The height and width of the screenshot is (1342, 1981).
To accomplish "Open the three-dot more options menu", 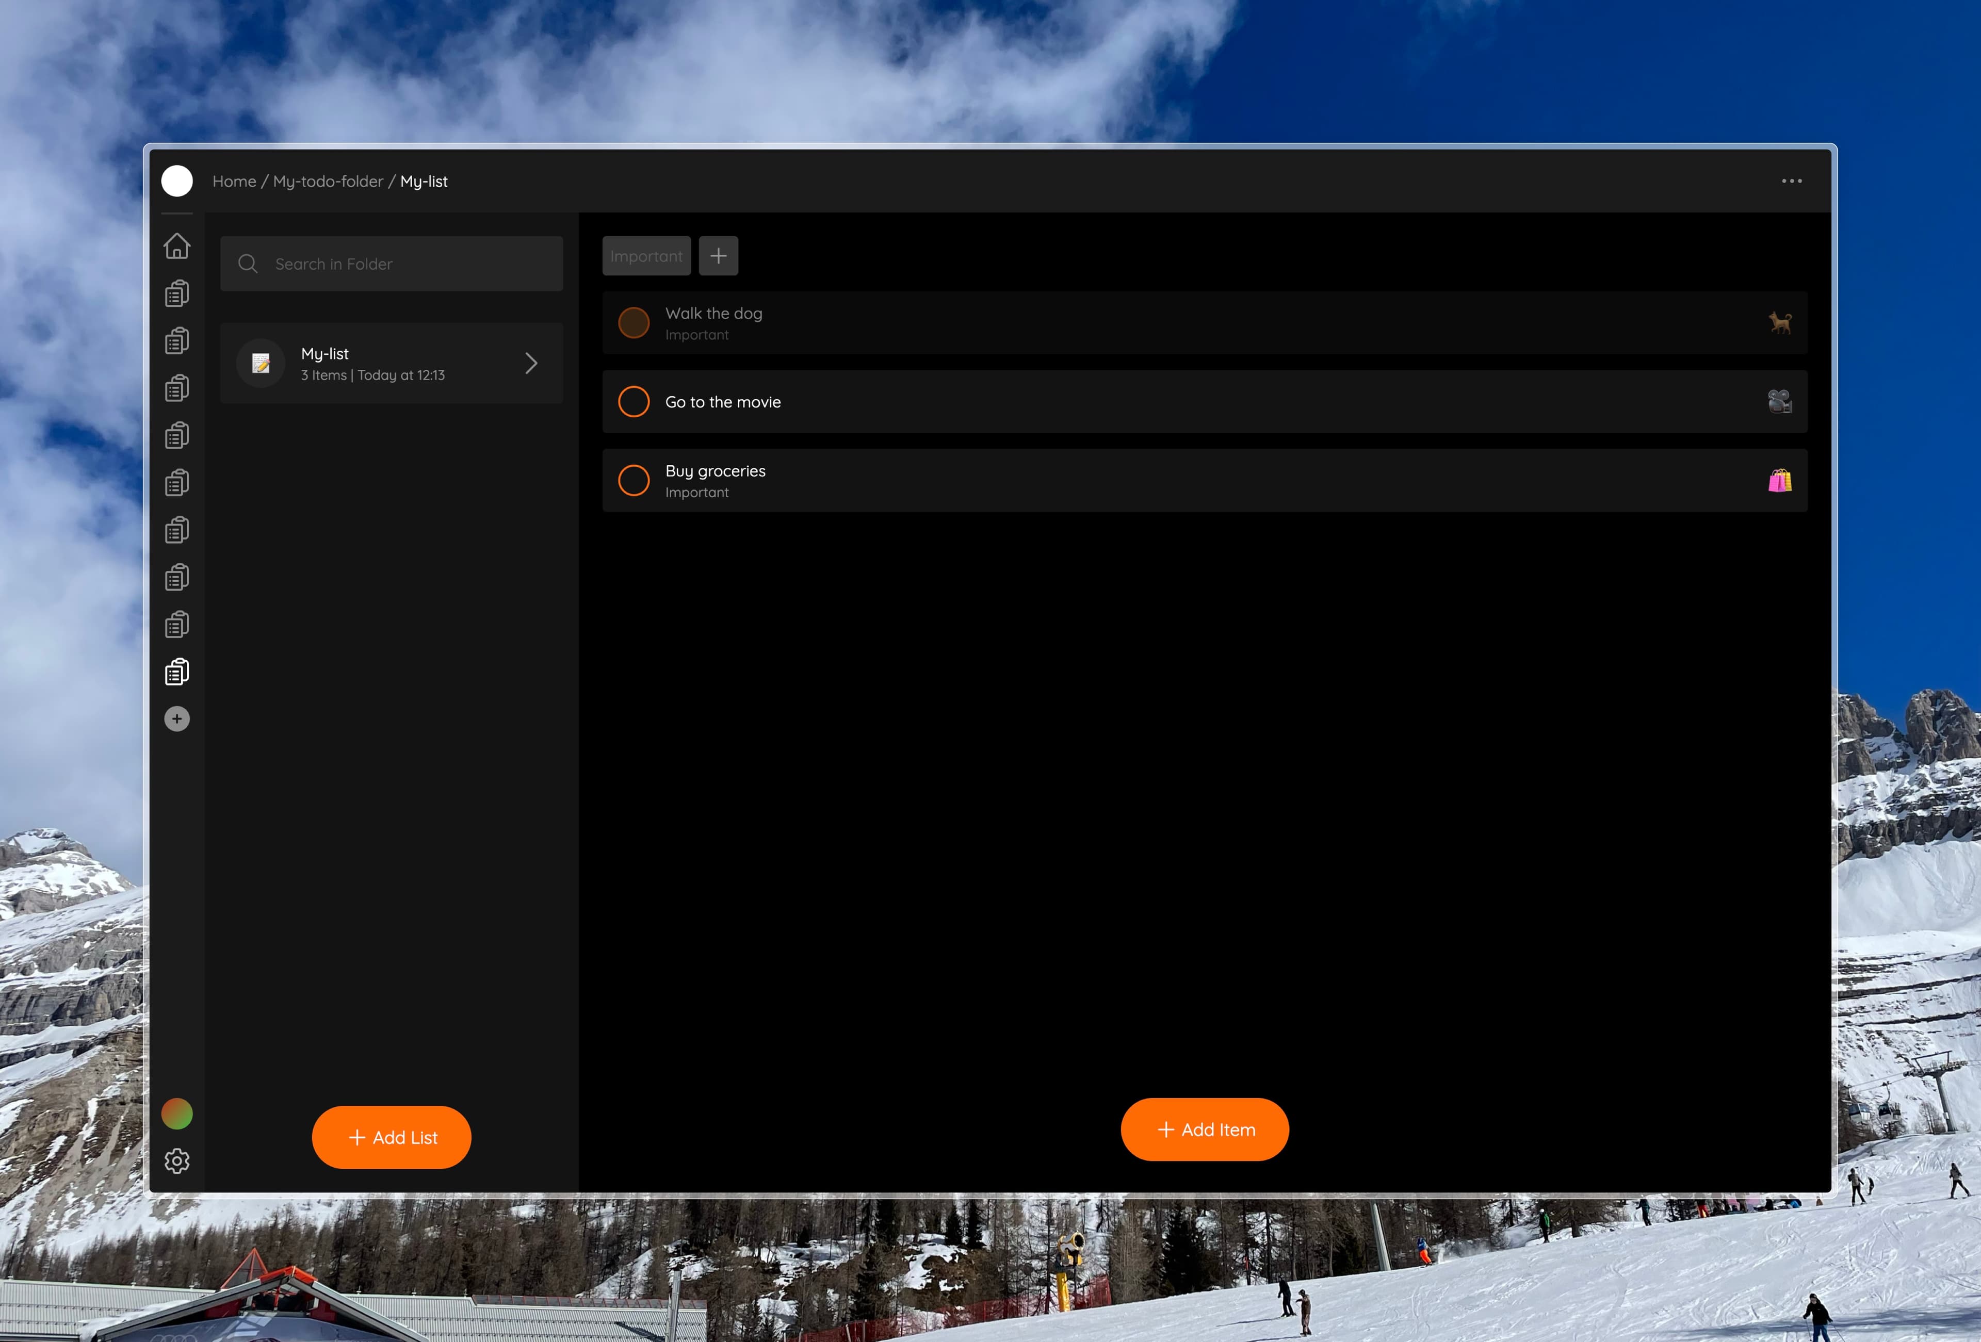I will tap(1791, 182).
